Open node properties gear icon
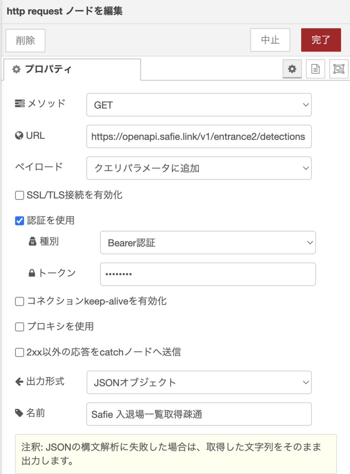Viewport: 350px width, 474px height. click(292, 69)
